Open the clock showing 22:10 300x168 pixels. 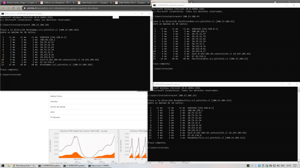289,166
